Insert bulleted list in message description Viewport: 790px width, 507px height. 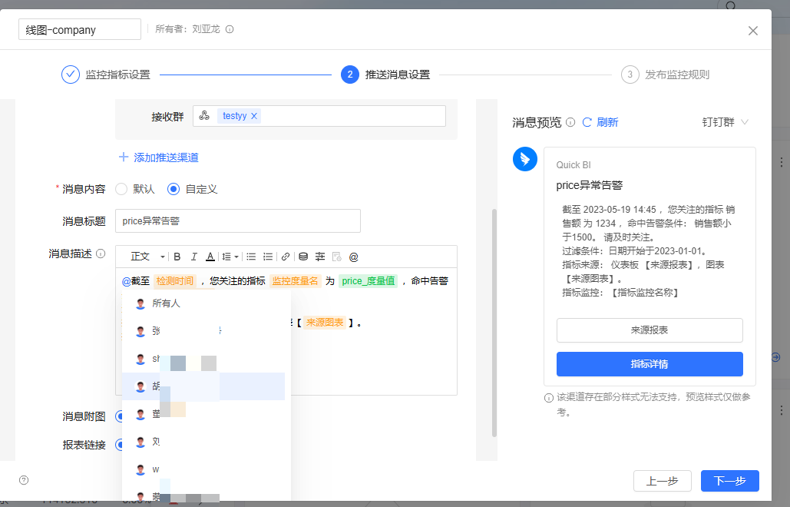coord(251,257)
